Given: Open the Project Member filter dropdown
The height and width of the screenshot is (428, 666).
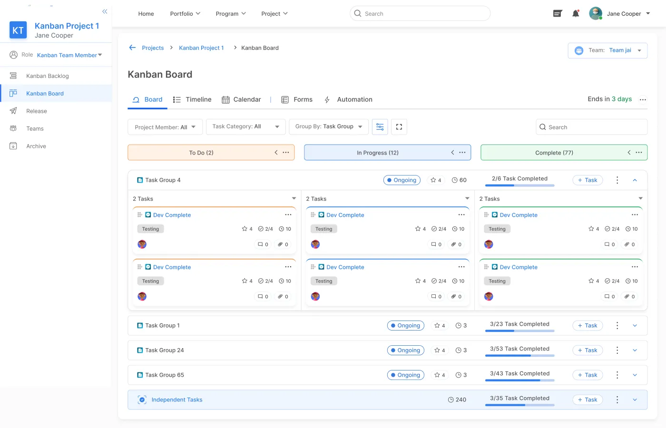Looking at the screenshot, I should tap(165, 127).
